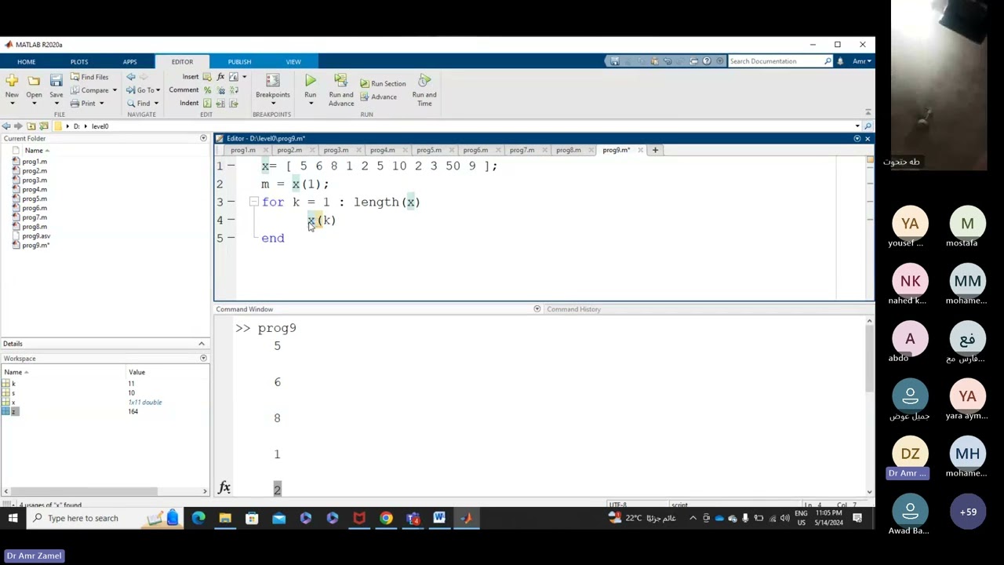Switch to the PUBLISH ribbon tab
The height and width of the screenshot is (565, 1004).
point(239,61)
